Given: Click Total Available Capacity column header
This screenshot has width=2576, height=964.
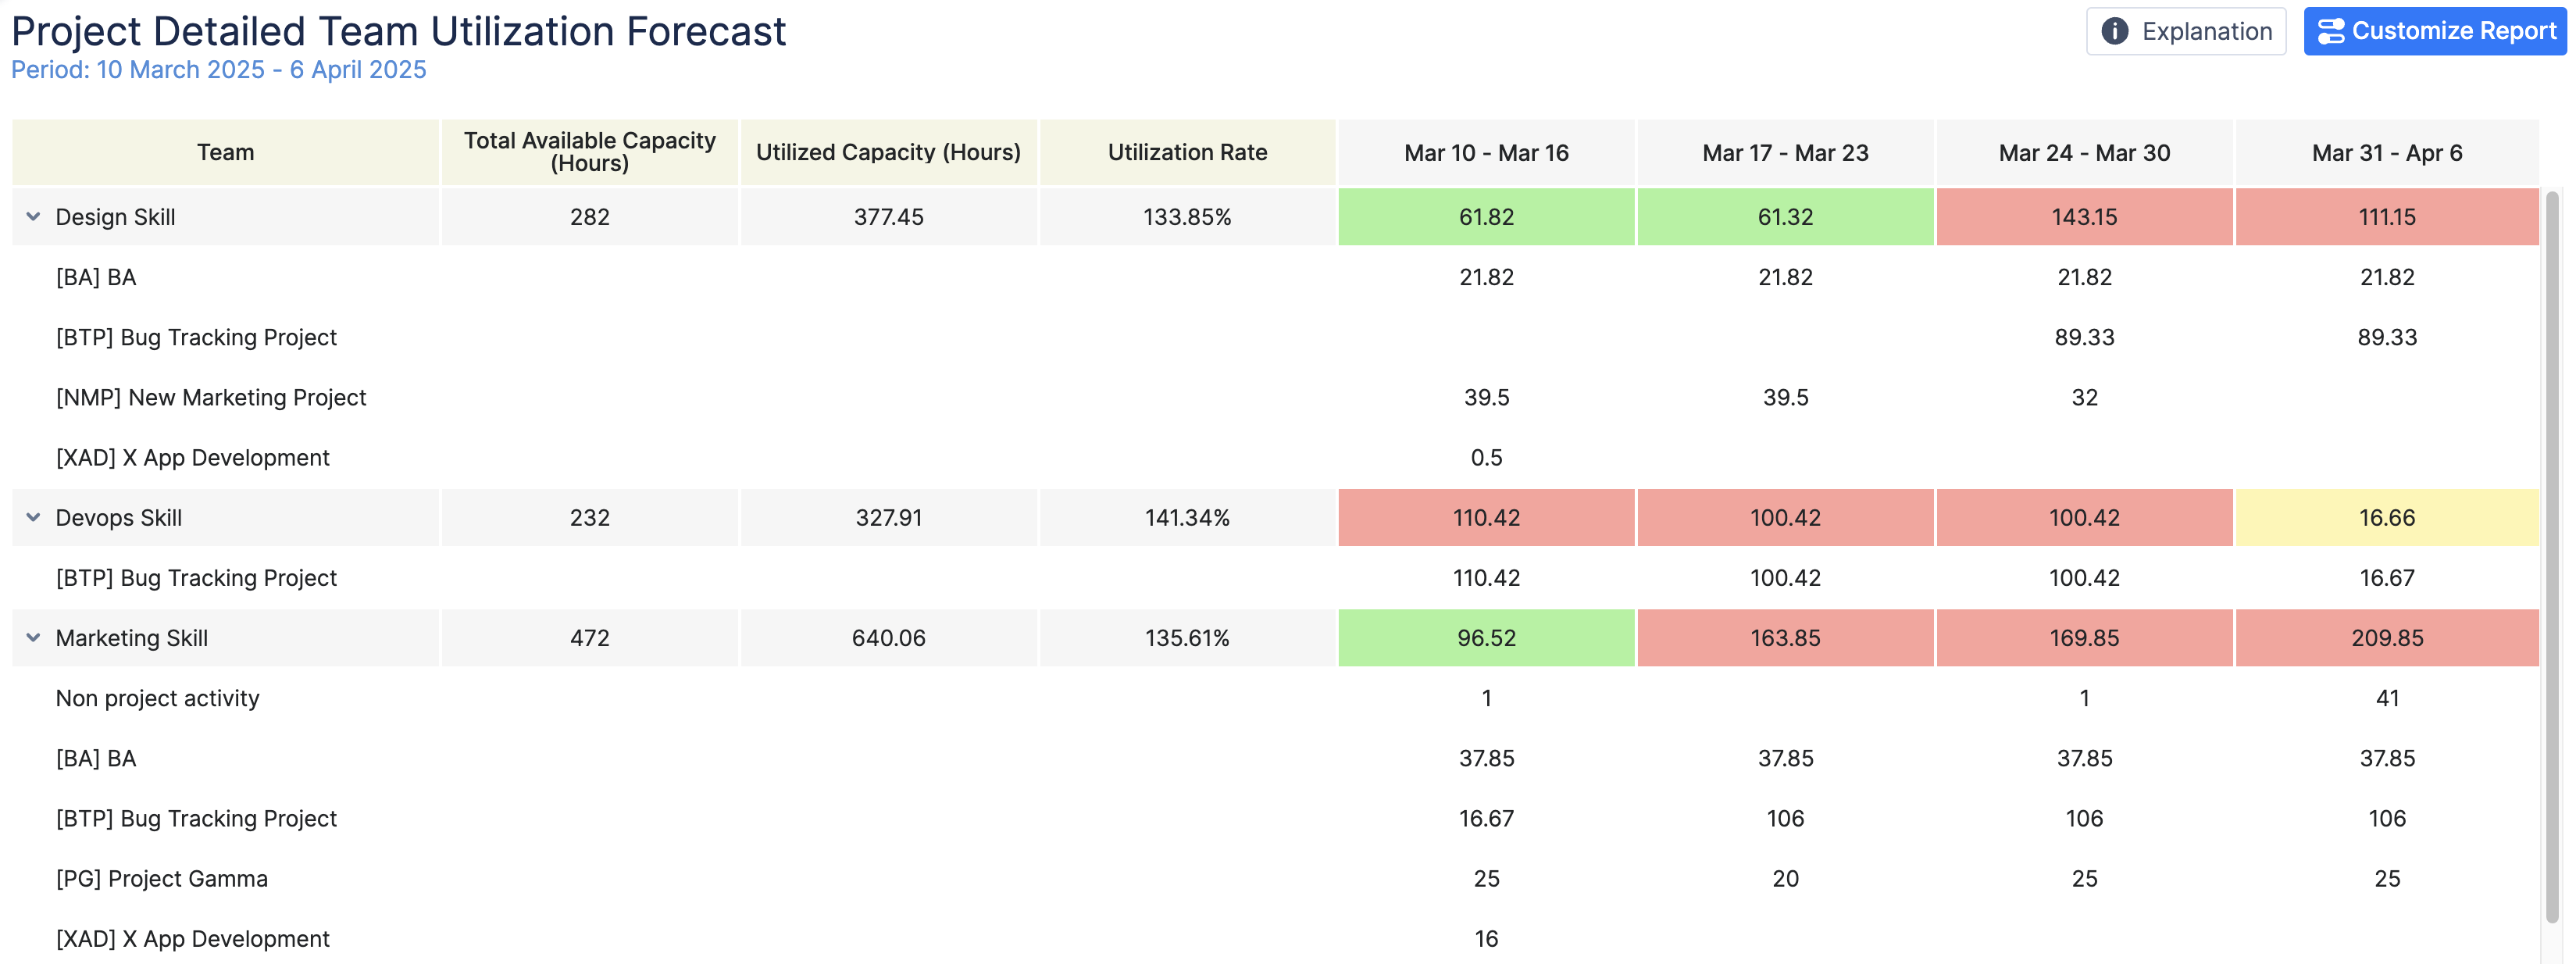Looking at the screenshot, I should 589,152.
